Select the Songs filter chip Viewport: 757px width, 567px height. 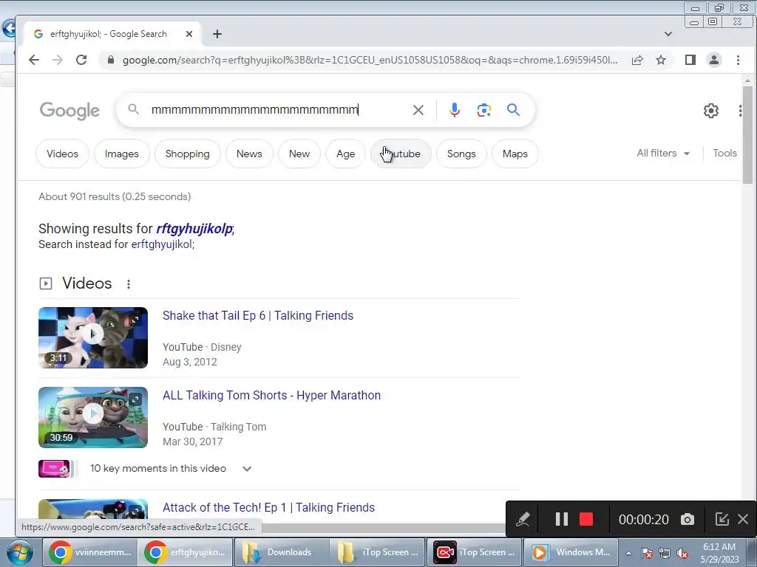(x=461, y=154)
